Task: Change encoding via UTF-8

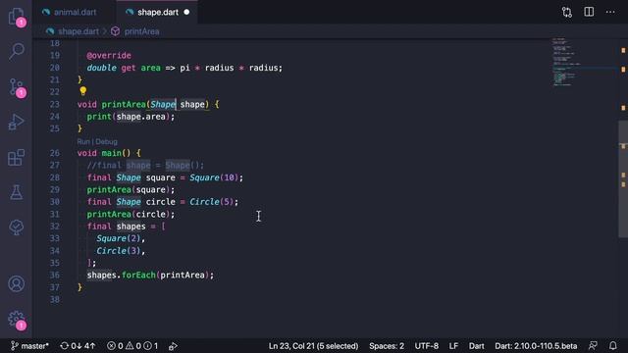Action: [x=427, y=346]
